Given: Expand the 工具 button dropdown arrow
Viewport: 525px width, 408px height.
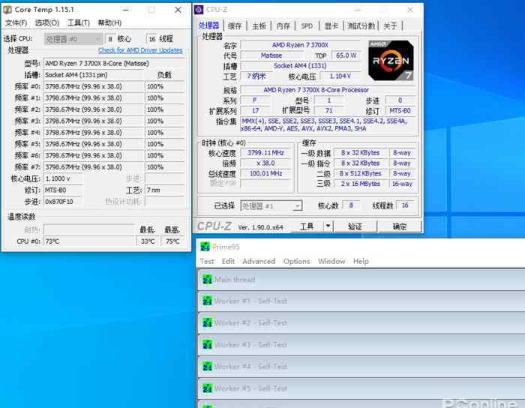Looking at the screenshot, I should tap(328, 226).
